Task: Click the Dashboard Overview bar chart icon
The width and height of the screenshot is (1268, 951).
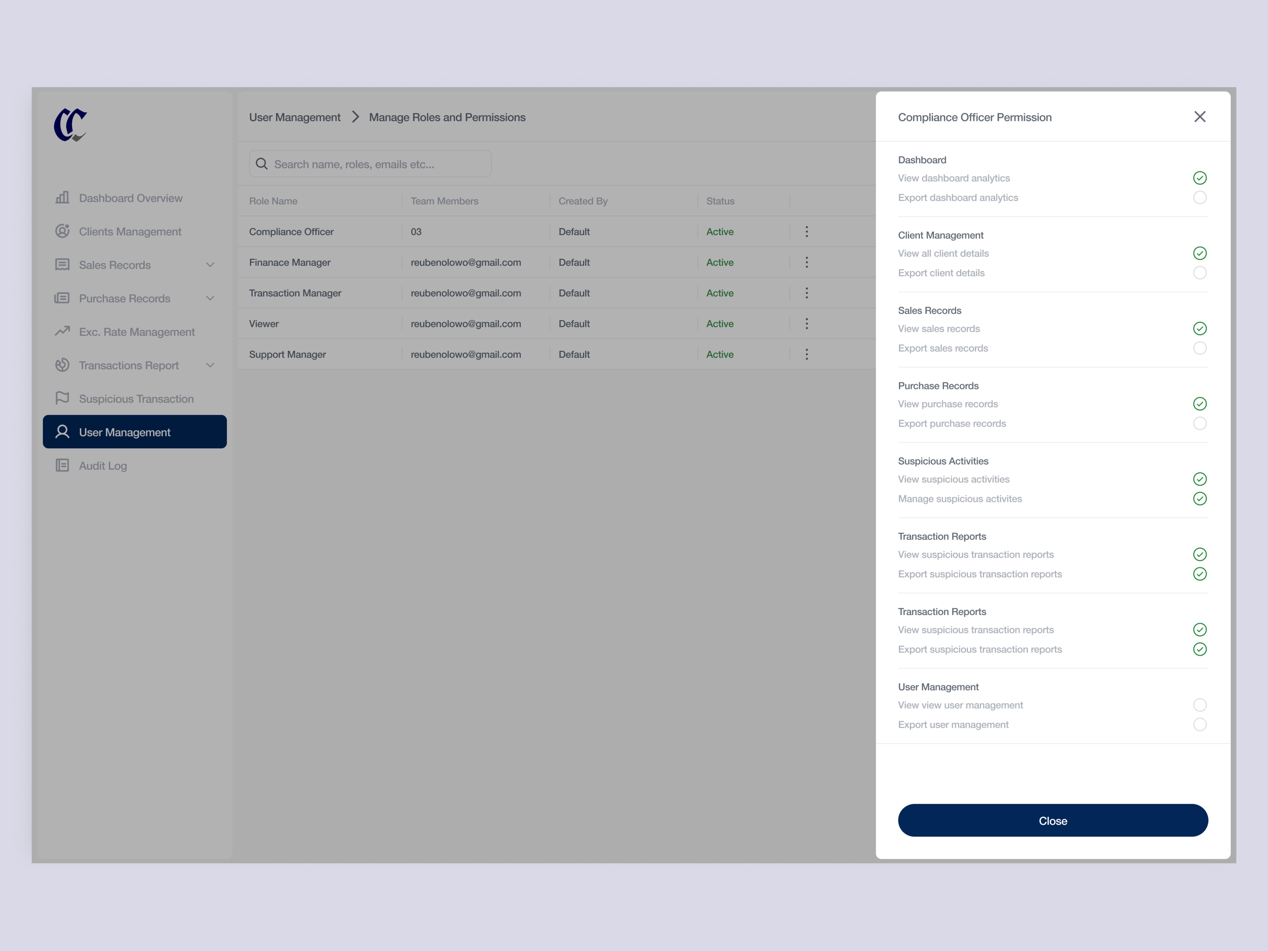Action: pos(62,198)
